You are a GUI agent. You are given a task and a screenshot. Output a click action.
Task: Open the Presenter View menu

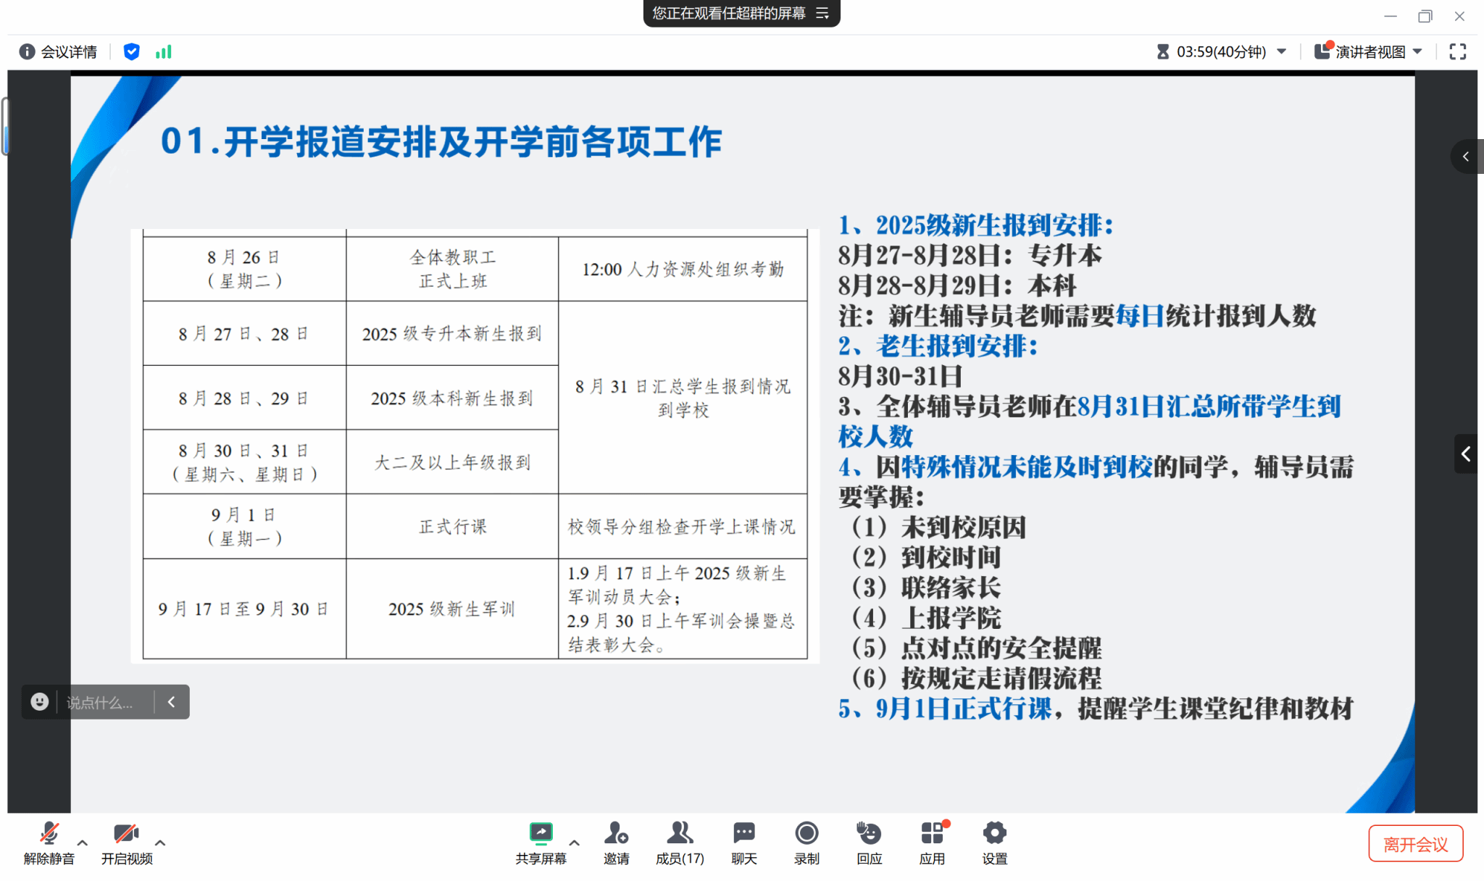pyautogui.click(x=1369, y=51)
